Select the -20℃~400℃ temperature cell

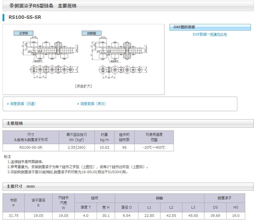pyautogui.click(x=154, y=147)
